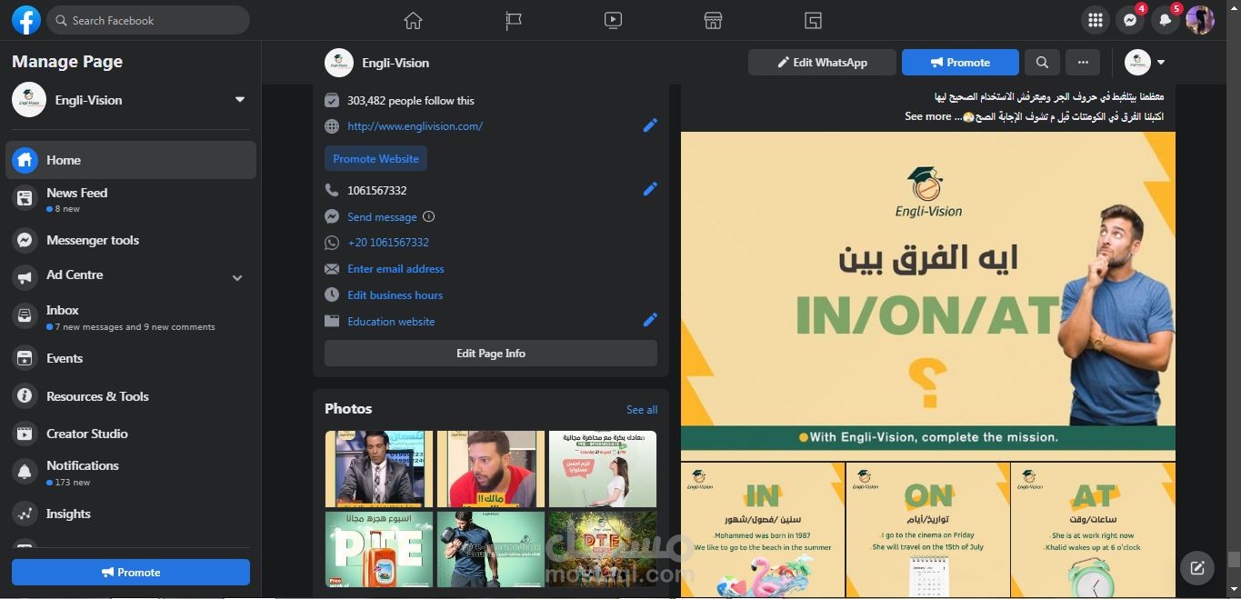
Task: Open the Watch video icon in top navigation
Action: pyautogui.click(x=613, y=20)
